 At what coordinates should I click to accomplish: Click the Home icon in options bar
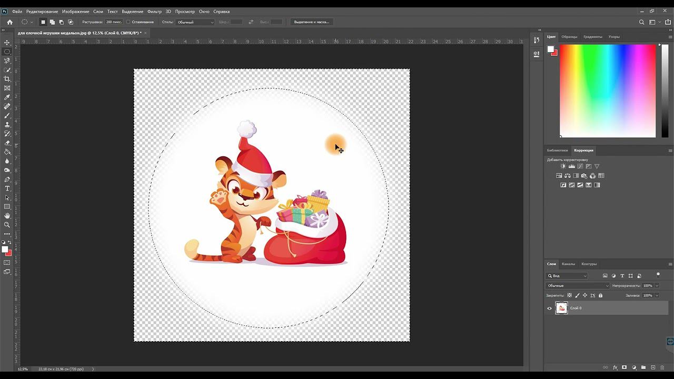click(9, 22)
